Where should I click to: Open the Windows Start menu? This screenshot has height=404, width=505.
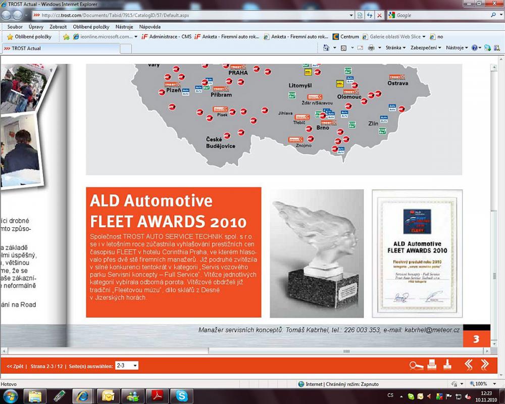click(10, 396)
